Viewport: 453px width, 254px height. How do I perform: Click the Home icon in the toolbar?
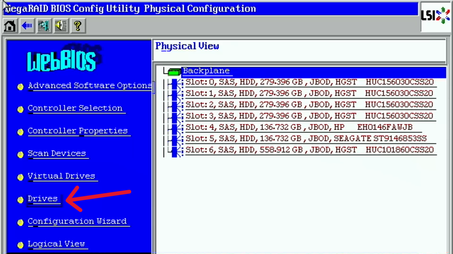click(x=10, y=26)
